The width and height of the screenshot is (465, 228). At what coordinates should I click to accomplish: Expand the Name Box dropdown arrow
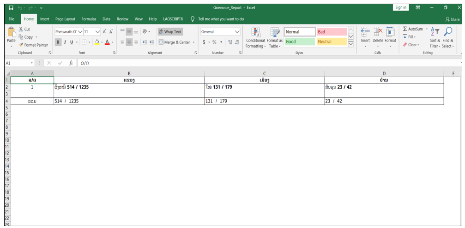(x=32, y=63)
